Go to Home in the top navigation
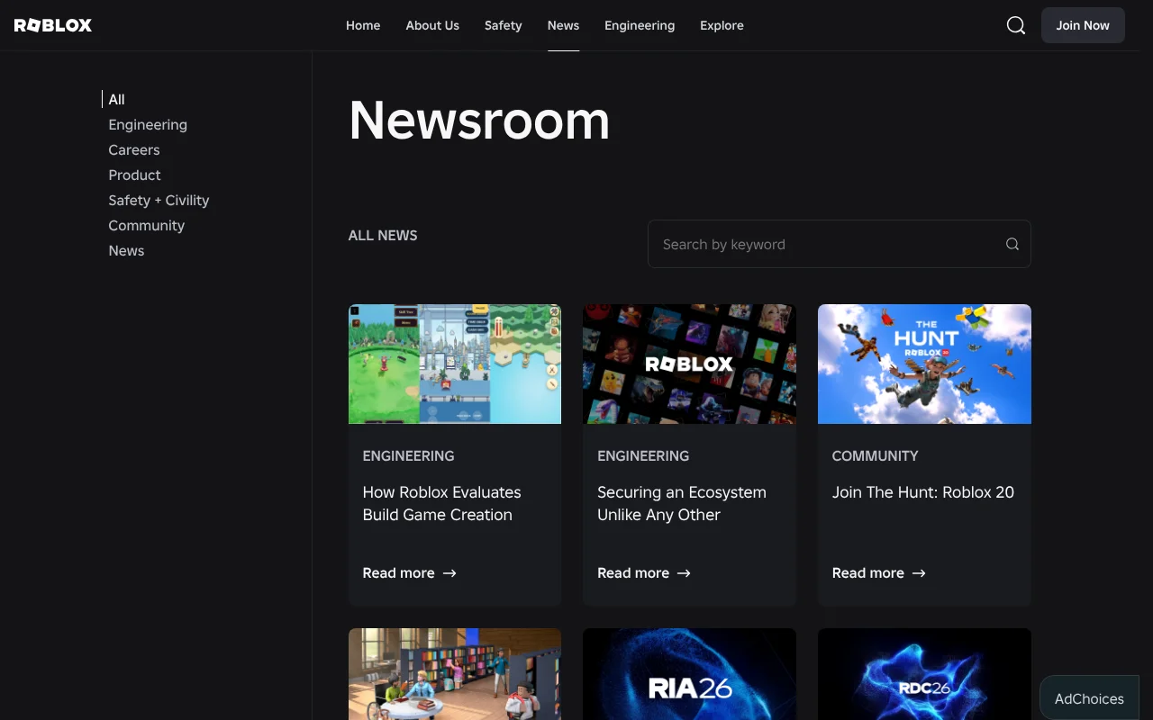 click(363, 25)
